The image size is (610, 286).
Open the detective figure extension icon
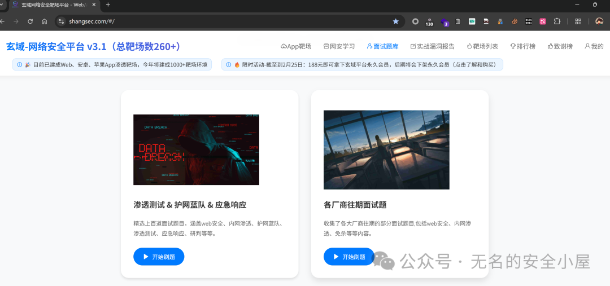point(500,21)
